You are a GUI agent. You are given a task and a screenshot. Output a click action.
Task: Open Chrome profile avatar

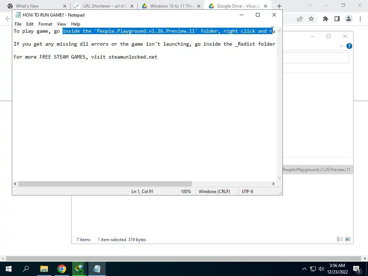[x=349, y=19]
